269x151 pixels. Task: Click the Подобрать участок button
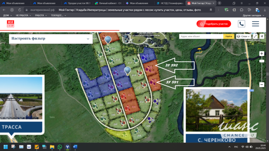point(214,24)
